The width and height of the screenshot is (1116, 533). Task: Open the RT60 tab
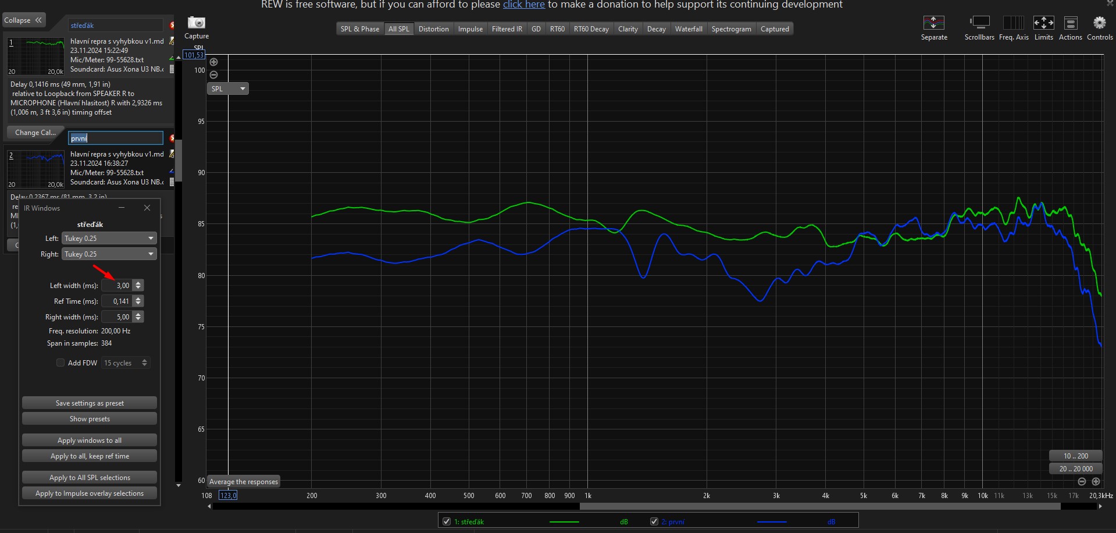click(x=557, y=29)
